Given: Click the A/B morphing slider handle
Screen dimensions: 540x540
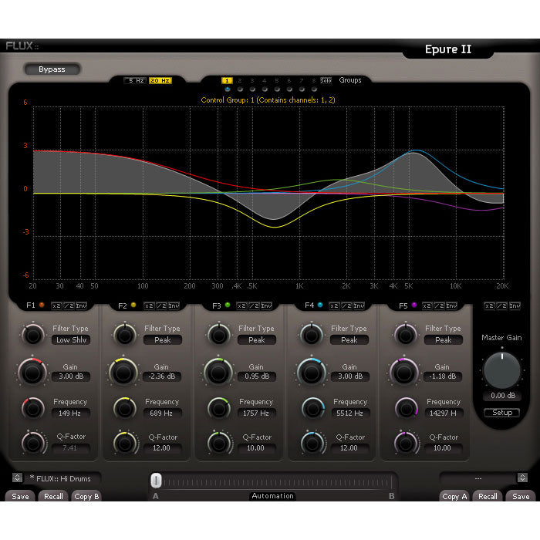Looking at the screenshot, I should [156, 481].
